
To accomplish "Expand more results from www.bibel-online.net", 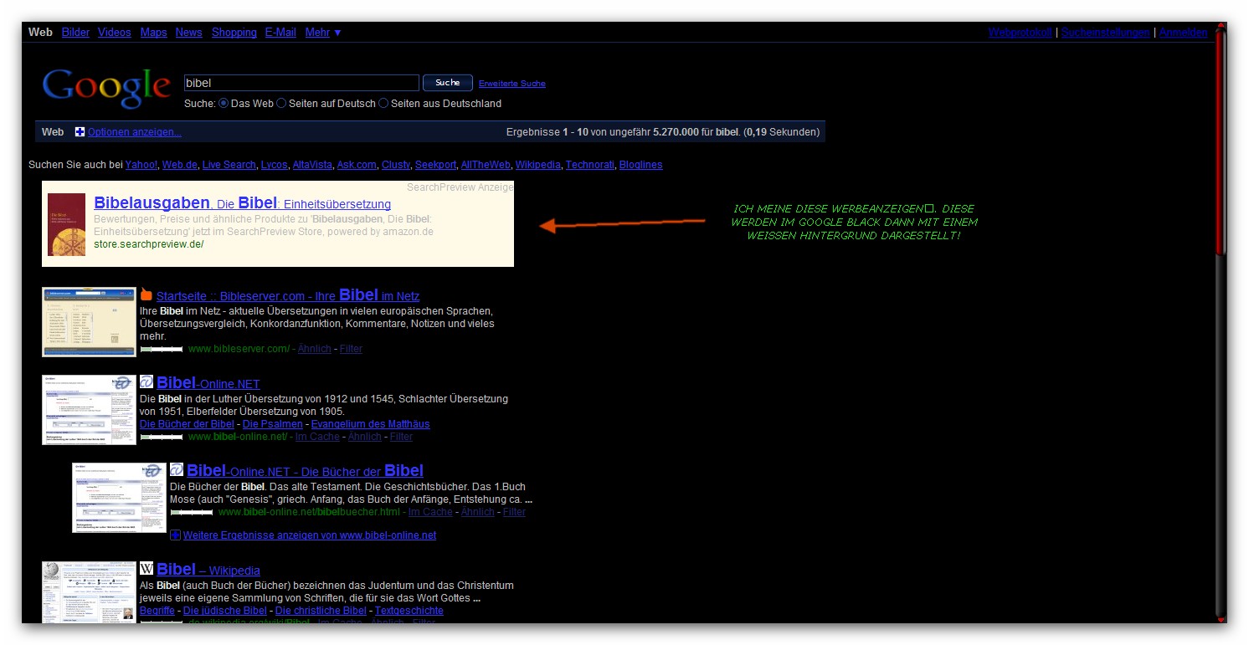I will 310,535.
